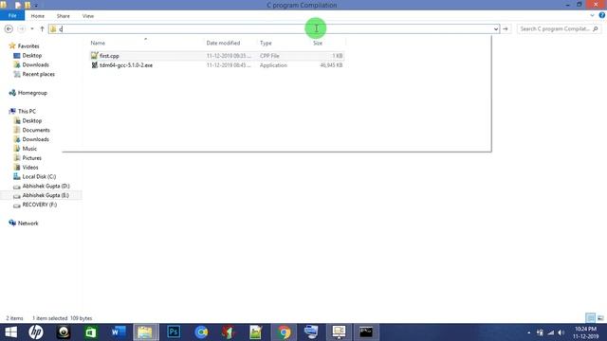The width and height of the screenshot is (607, 341).
Task: Open the Windows Store taskbar icon
Action: pos(91,332)
